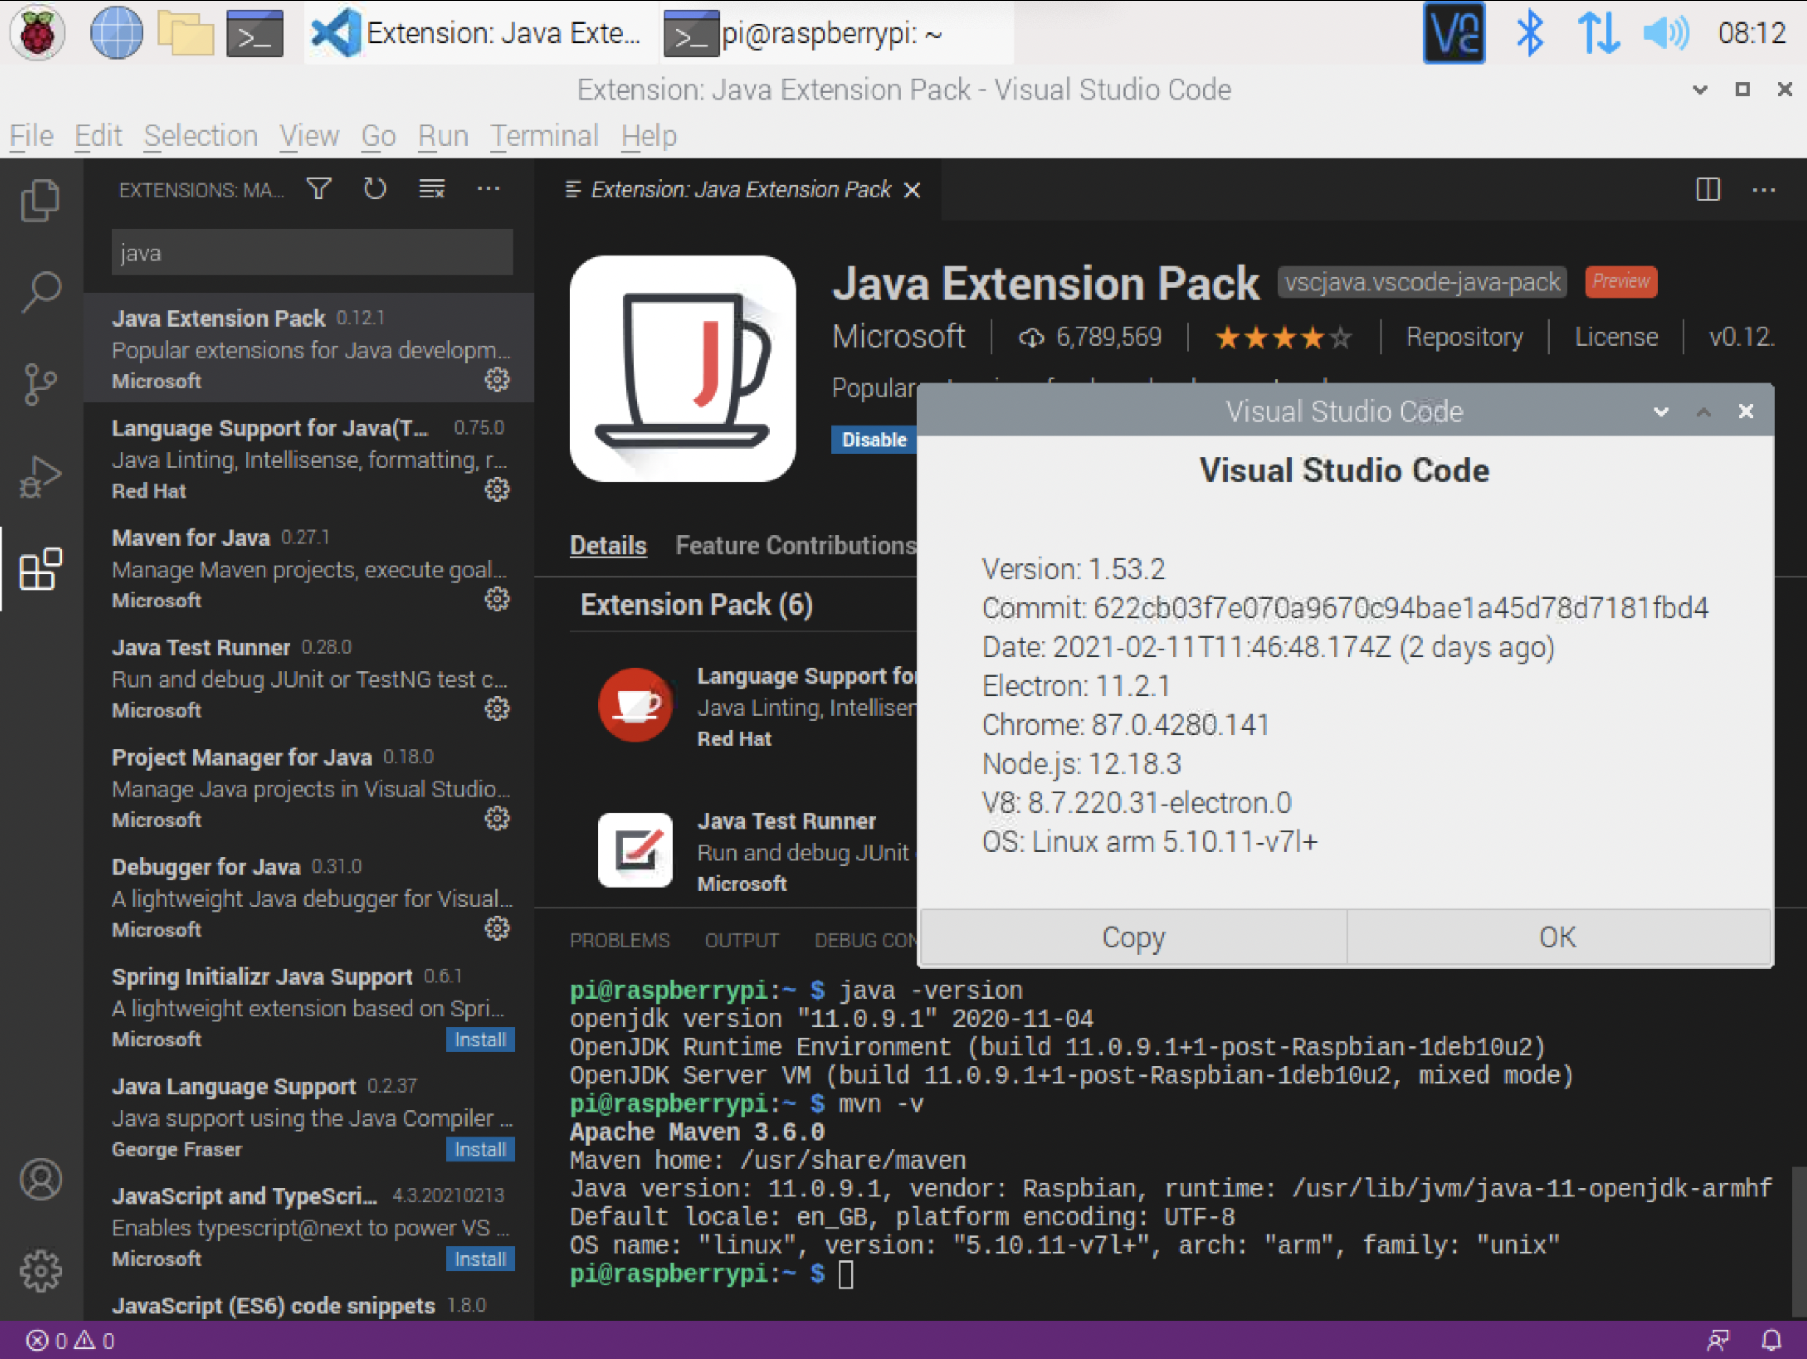
Task: Select the Run and Debug icon
Action: pos(41,474)
